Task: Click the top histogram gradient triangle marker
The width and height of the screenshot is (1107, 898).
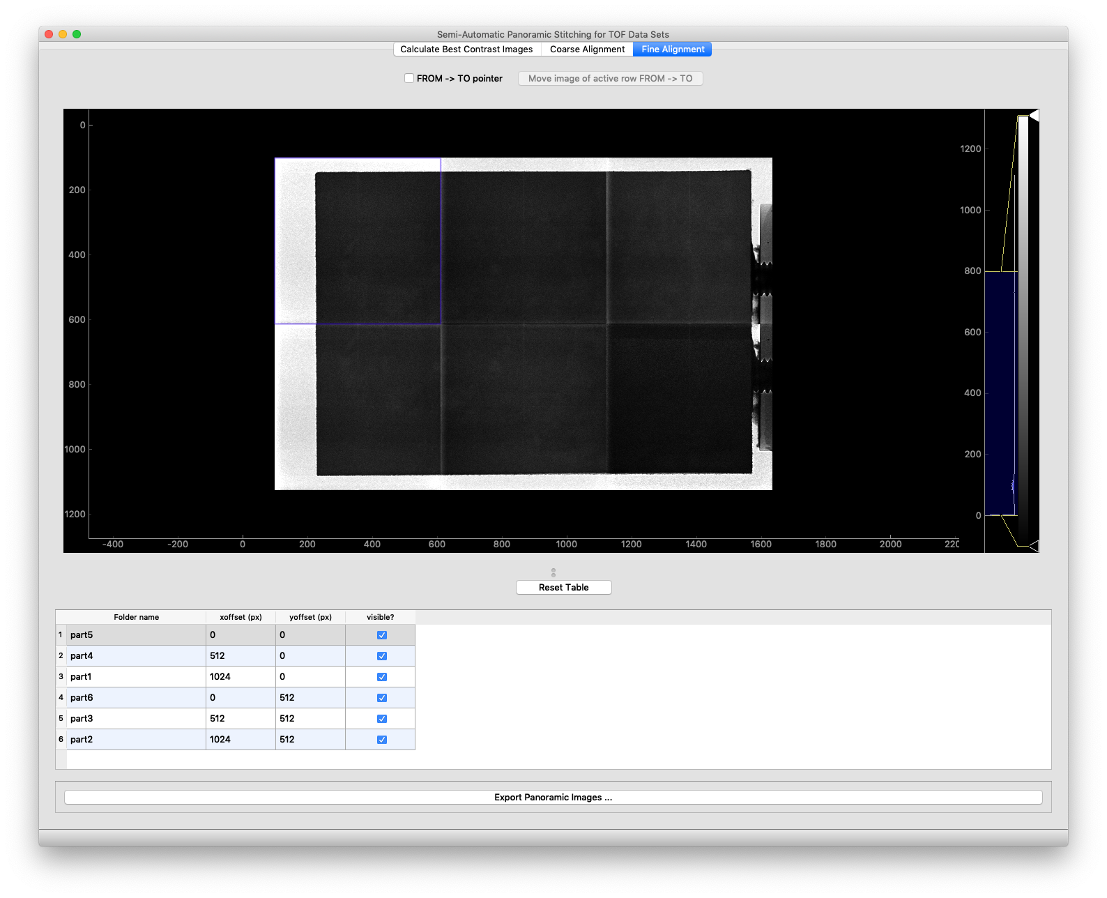Action: pyautogui.click(x=1035, y=116)
